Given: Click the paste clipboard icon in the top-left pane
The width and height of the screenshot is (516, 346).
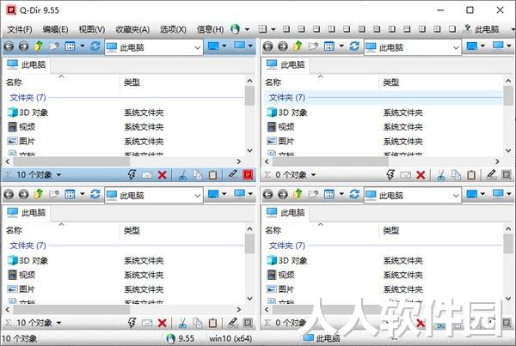Looking at the screenshot, I should point(212,175).
